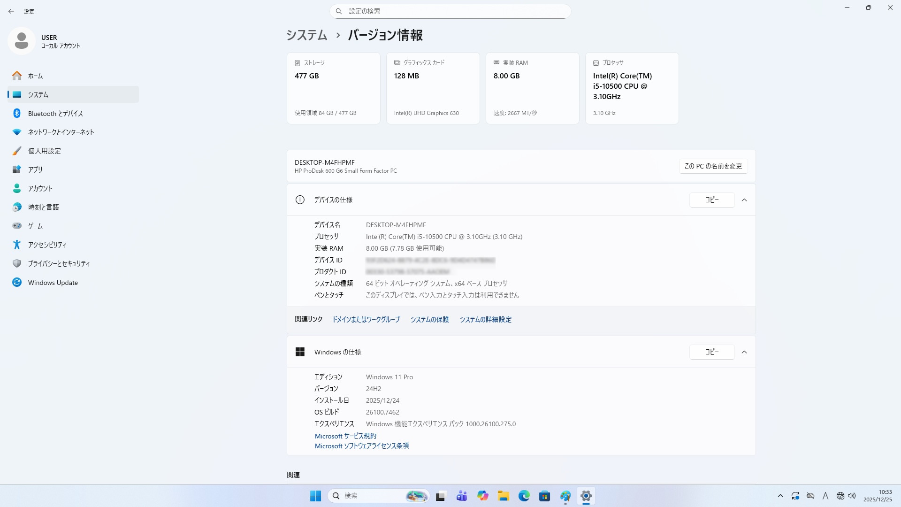Open the Home settings page
The height and width of the screenshot is (507, 901).
pos(35,76)
